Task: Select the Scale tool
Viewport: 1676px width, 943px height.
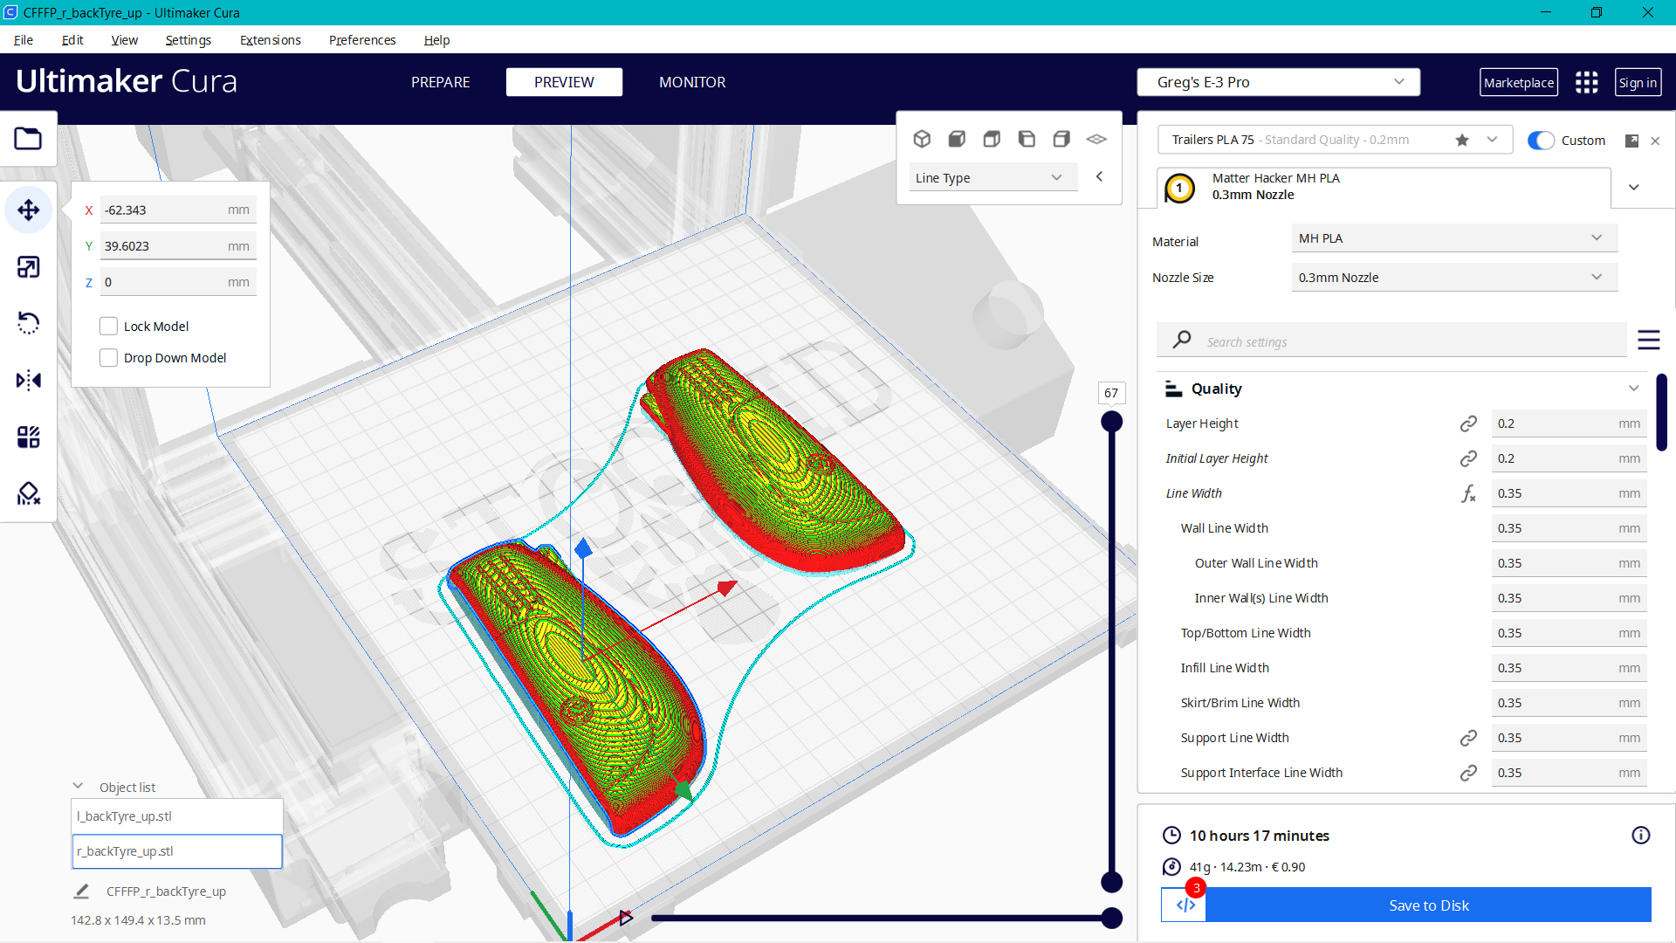Action: point(29,267)
